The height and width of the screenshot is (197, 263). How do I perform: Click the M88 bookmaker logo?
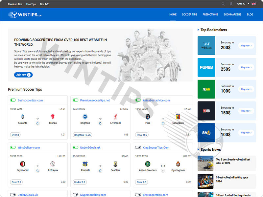click(206, 111)
